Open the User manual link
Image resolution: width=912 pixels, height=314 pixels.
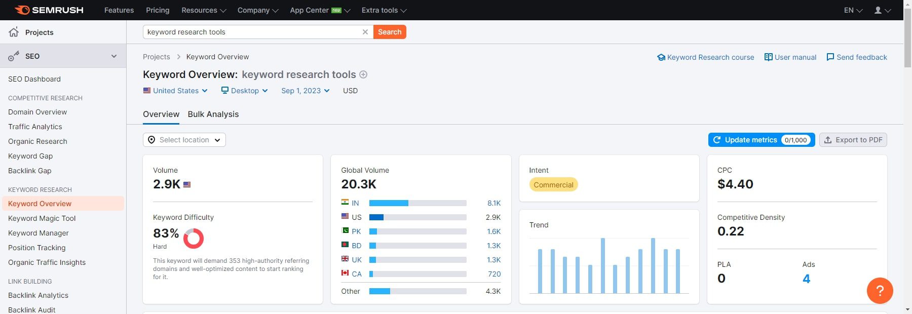790,57
